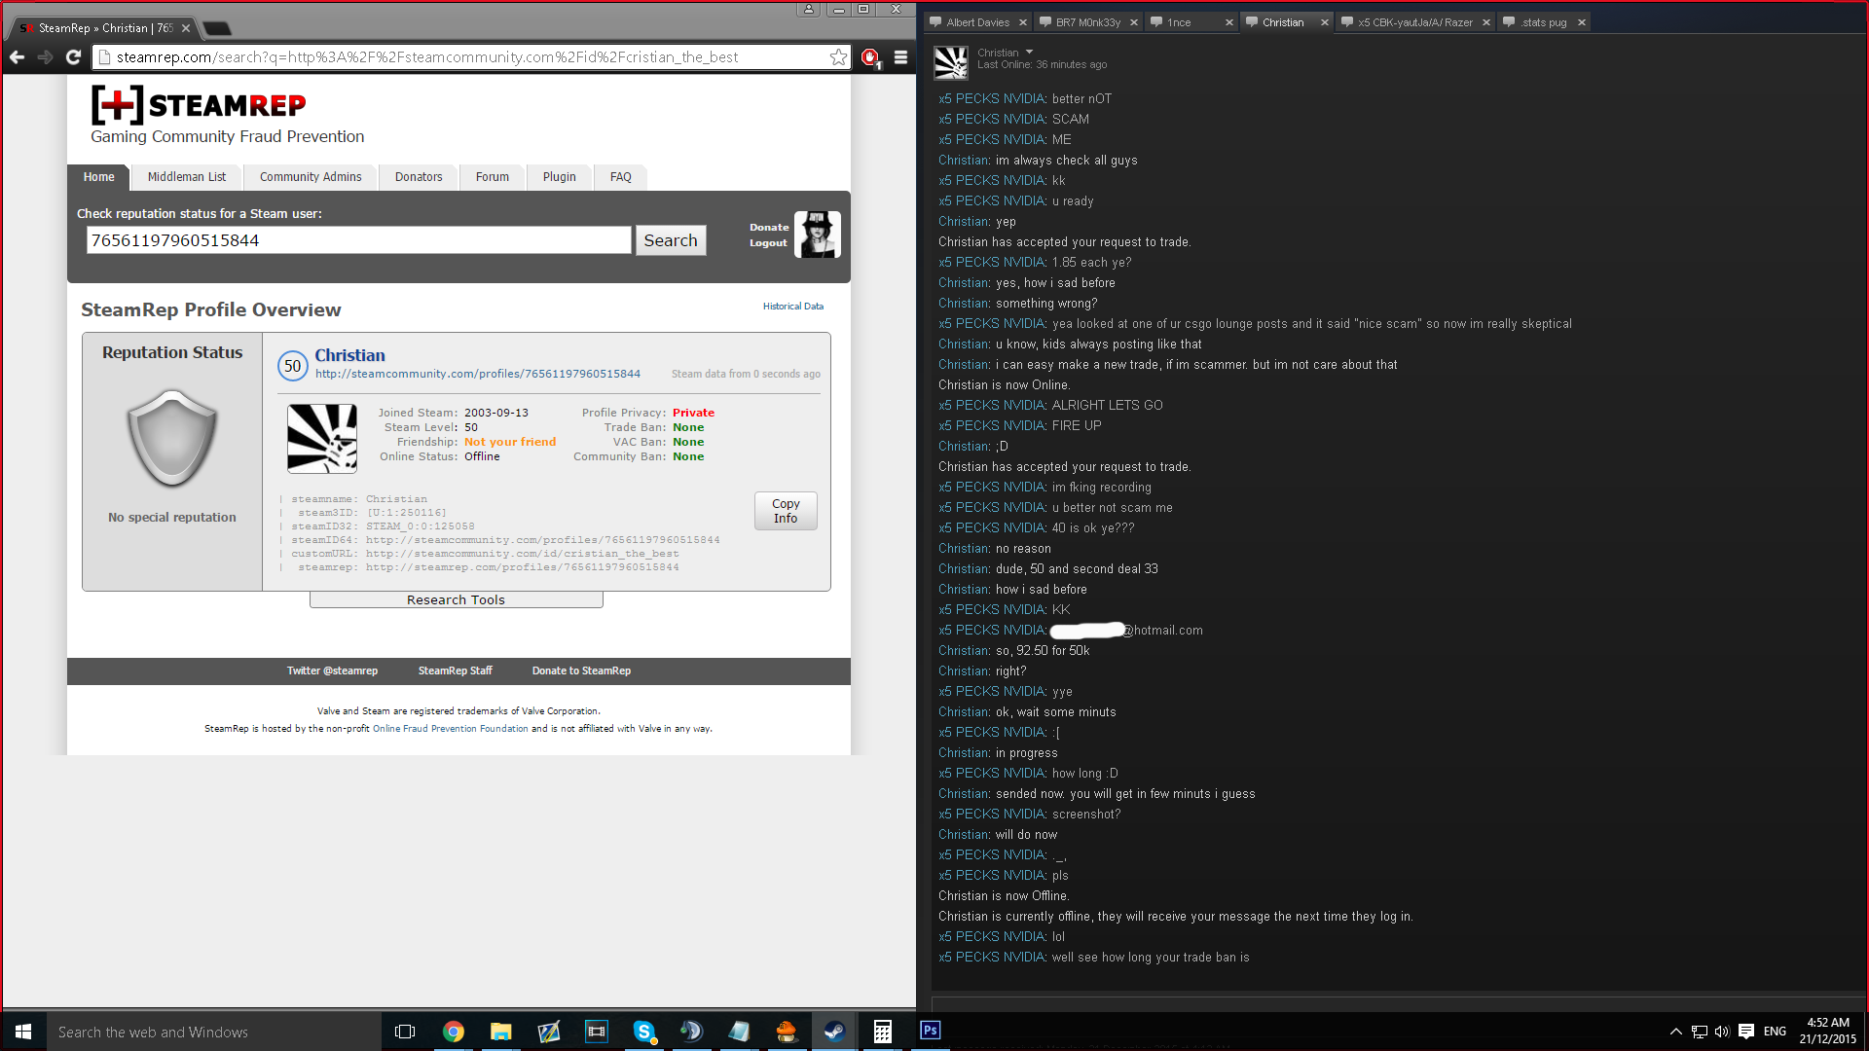The image size is (1869, 1051).
Task: Switch to the BR7 M0nk33y chat tab
Action: click(x=1088, y=22)
